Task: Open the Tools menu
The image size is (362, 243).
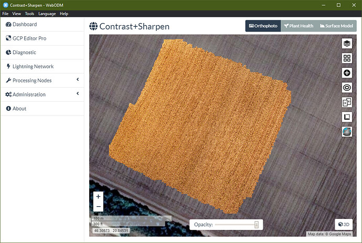Action: click(x=29, y=14)
